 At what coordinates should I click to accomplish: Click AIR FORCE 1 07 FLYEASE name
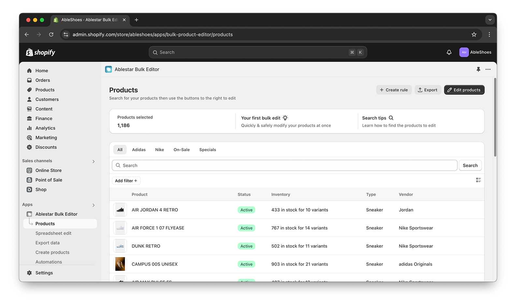158,228
